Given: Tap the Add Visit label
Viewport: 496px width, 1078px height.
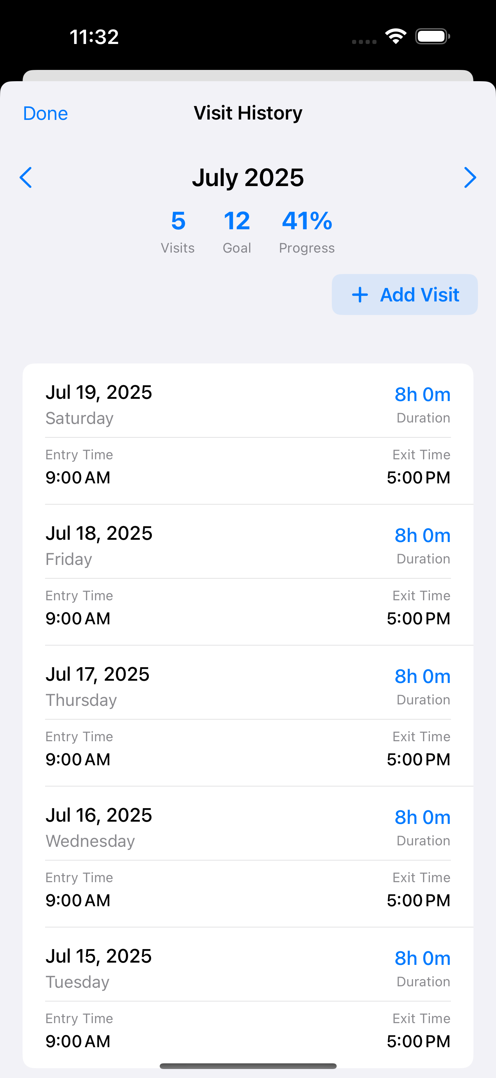Looking at the screenshot, I should point(419,295).
